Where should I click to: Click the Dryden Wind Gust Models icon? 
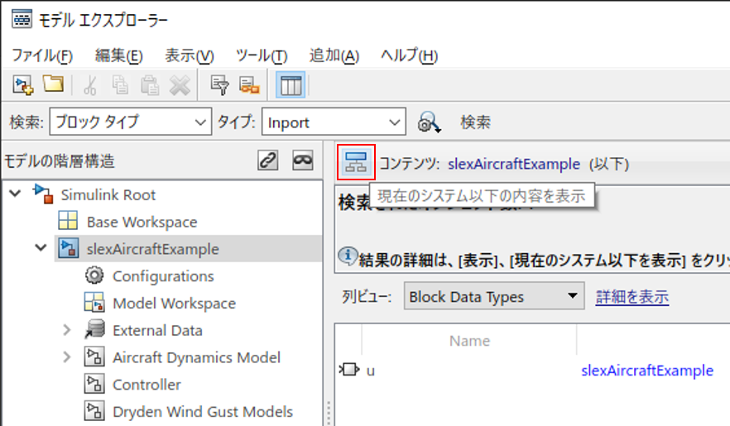(x=94, y=411)
